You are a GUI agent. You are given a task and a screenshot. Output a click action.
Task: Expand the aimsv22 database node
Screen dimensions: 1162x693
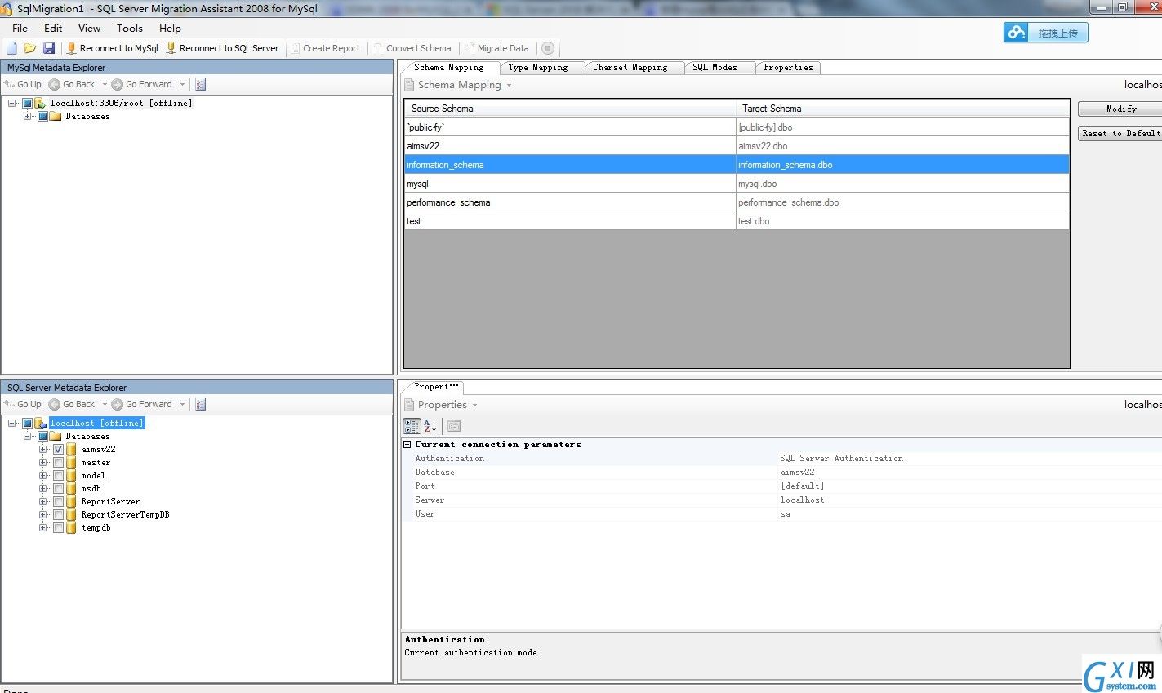coord(42,450)
